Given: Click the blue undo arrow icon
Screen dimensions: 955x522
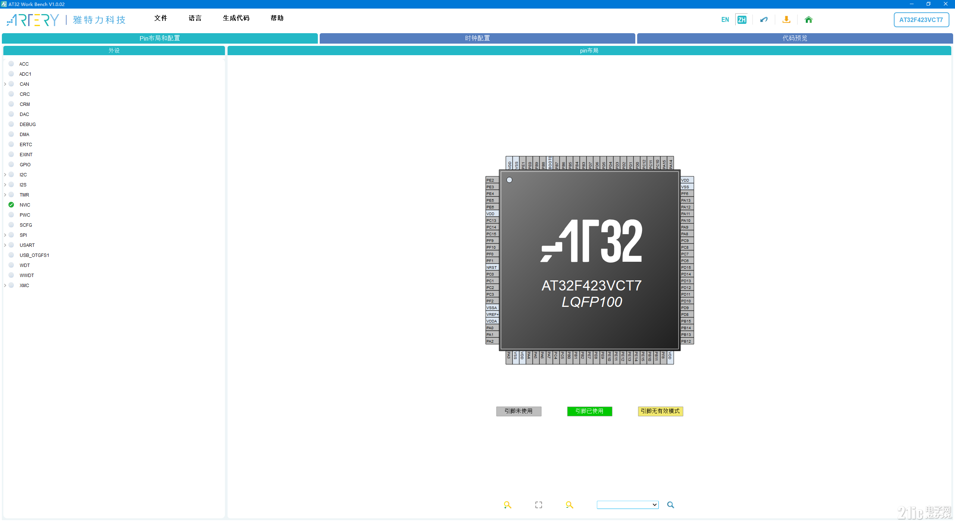Looking at the screenshot, I should [x=764, y=20].
